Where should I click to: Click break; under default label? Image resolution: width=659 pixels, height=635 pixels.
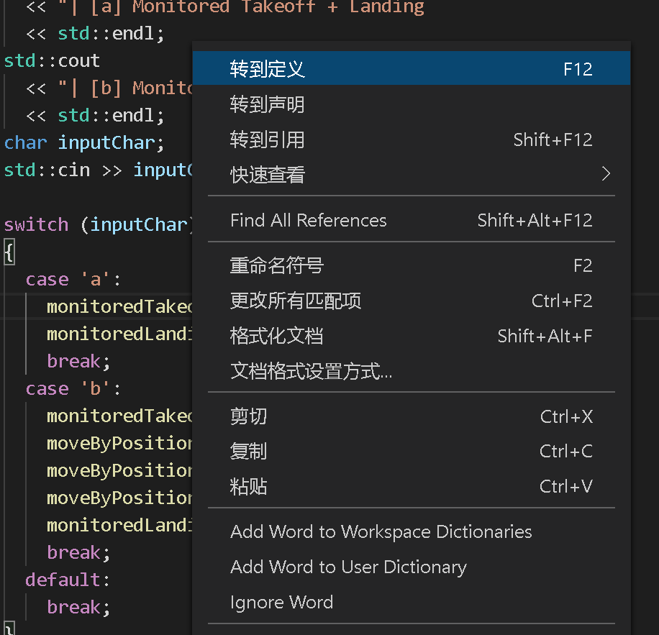78,607
